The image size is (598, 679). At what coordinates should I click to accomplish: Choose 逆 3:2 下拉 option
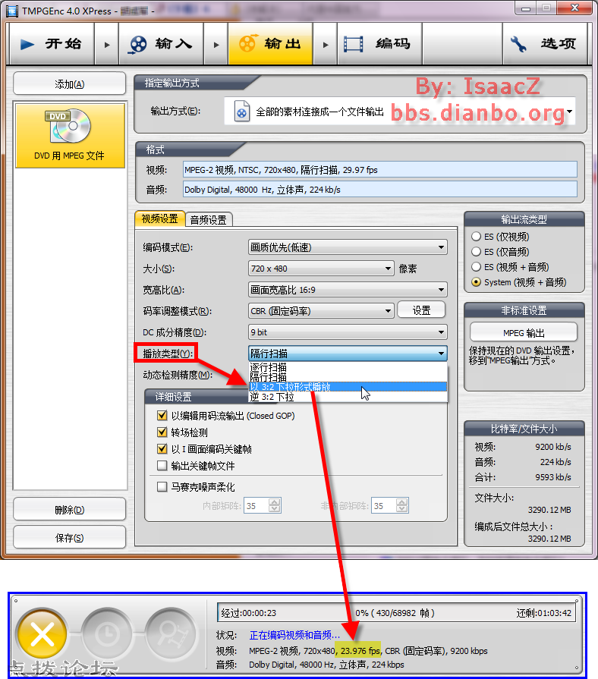[x=348, y=397]
